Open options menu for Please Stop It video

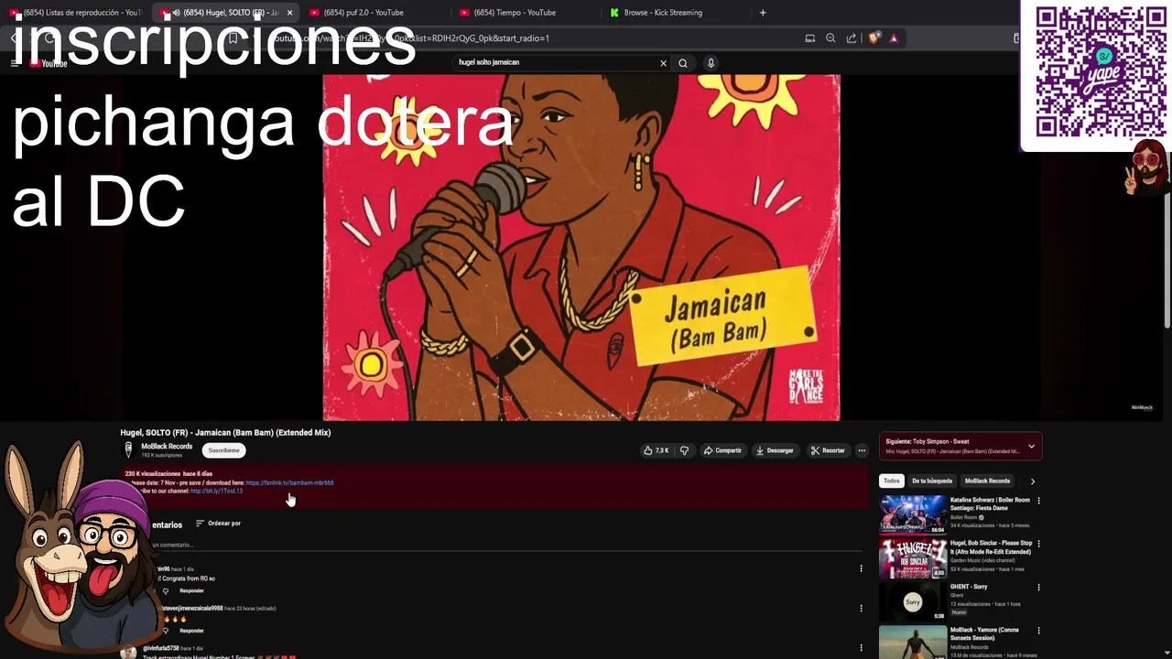coord(1038,544)
